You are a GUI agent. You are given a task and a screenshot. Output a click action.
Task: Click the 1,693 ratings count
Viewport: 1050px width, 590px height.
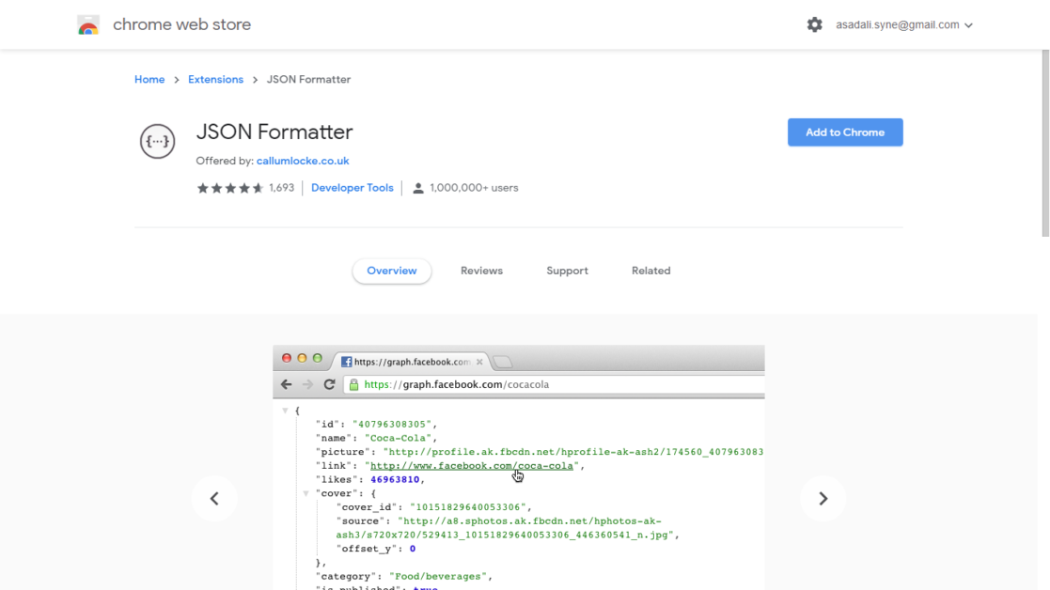pos(281,188)
